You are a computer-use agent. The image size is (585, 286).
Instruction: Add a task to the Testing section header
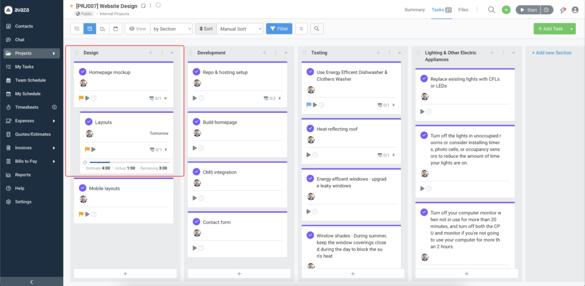click(x=378, y=53)
